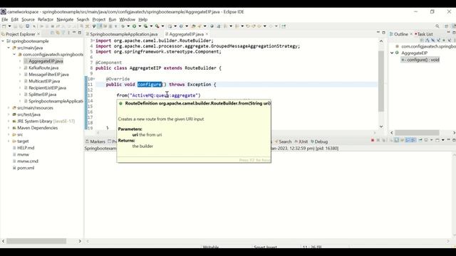456x256 pixels.
Task: Open the File menu
Action: click(x=5, y=19)
